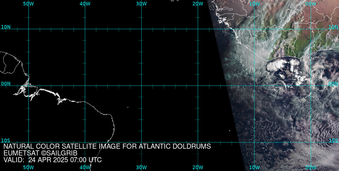The width and height of the screenshot is (339, 171).
Task: Click the 50W longitude label on the top edge
Action: tap(28, 4)
